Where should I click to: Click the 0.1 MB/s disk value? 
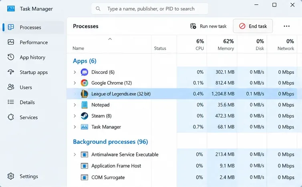[x=255, y=94]
